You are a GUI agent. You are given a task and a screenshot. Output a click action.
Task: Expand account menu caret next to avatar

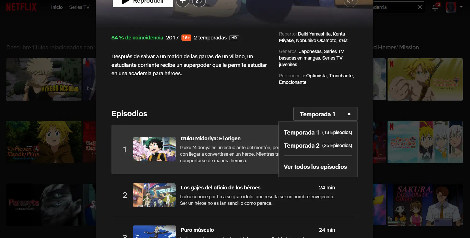click(x=461, y=7)
